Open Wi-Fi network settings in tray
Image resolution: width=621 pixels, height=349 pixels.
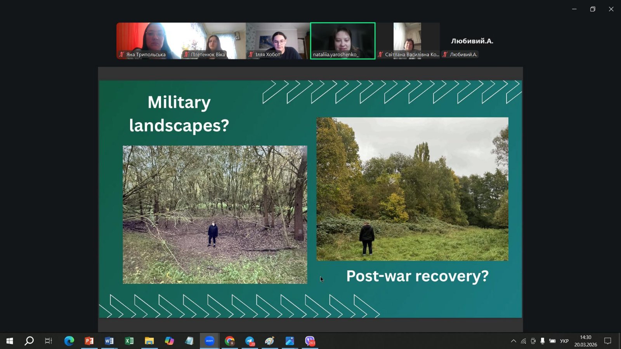click(524, 341)
